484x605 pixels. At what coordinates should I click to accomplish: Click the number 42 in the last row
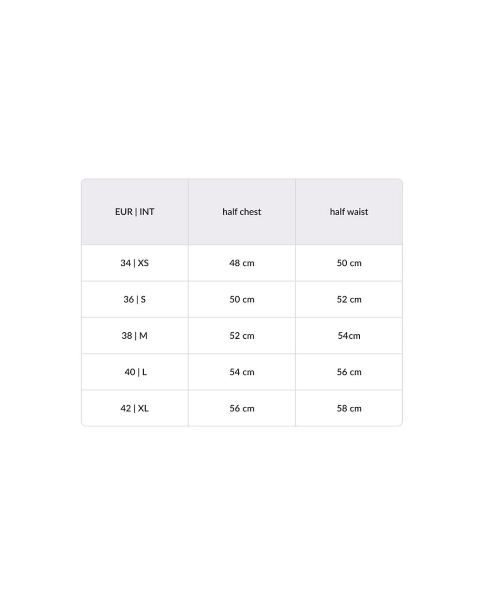[126, 408]
